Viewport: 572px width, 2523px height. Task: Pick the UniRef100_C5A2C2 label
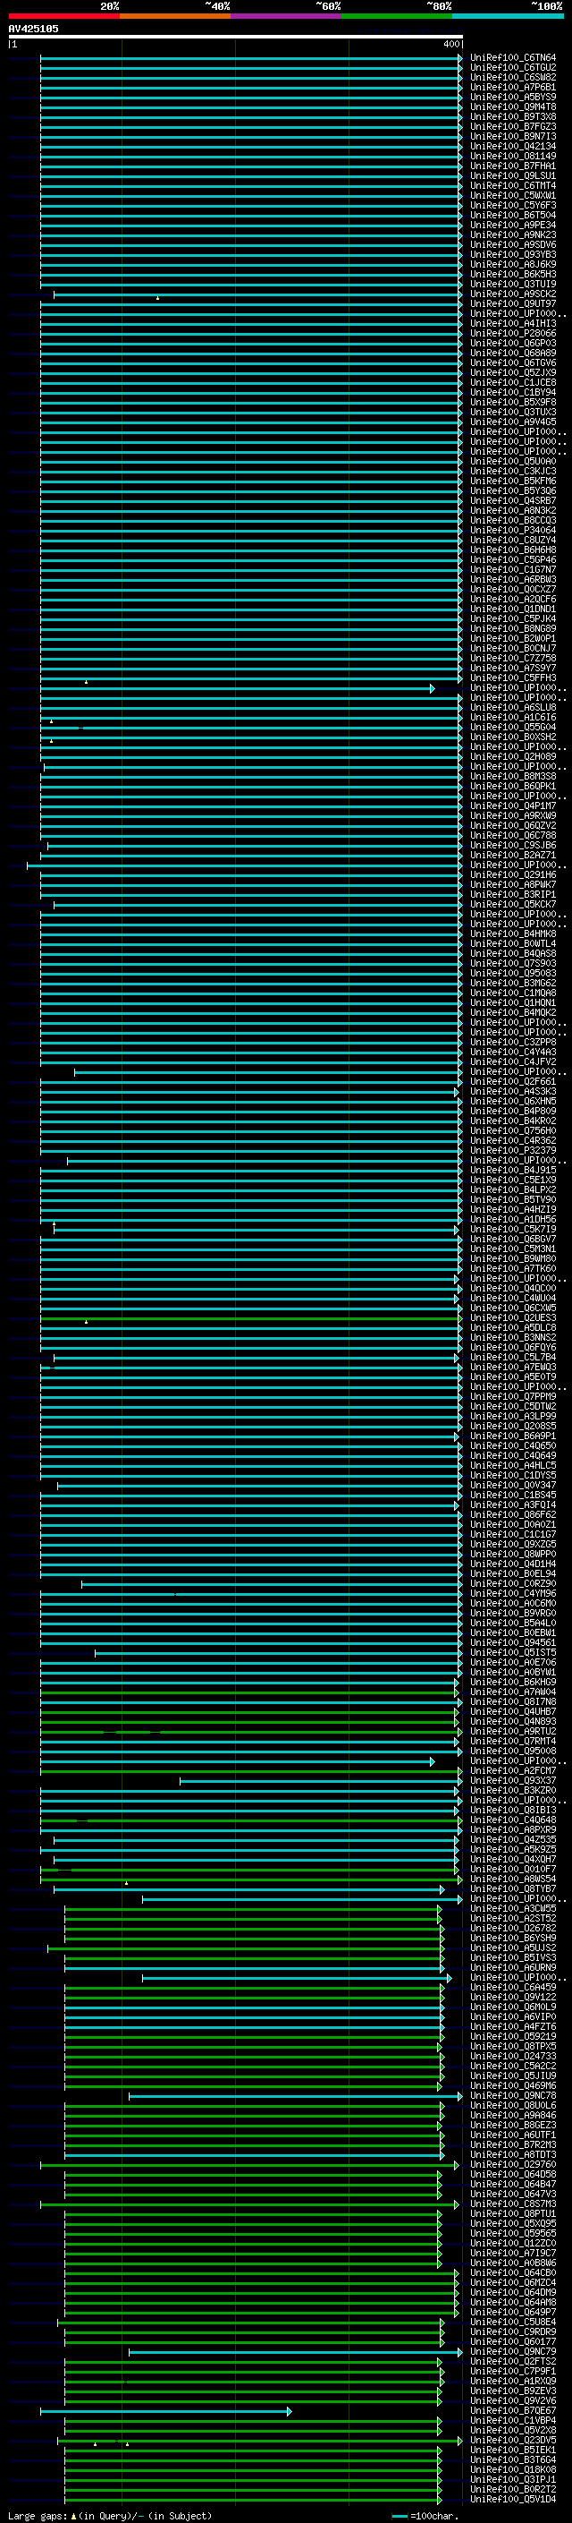tap(512, 2066)
